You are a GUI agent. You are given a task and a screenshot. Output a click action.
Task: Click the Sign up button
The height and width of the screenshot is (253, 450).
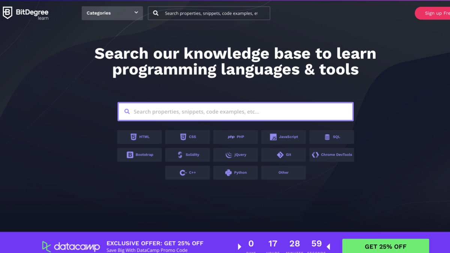433,13
